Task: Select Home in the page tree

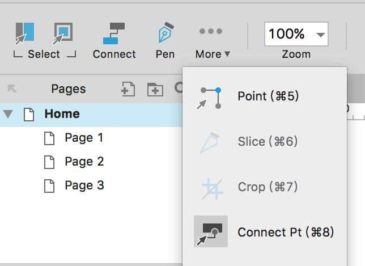Action: pyautogui.click(x=62, y=114)
